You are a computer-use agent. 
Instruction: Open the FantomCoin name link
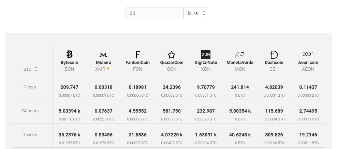tap(137, 62)
